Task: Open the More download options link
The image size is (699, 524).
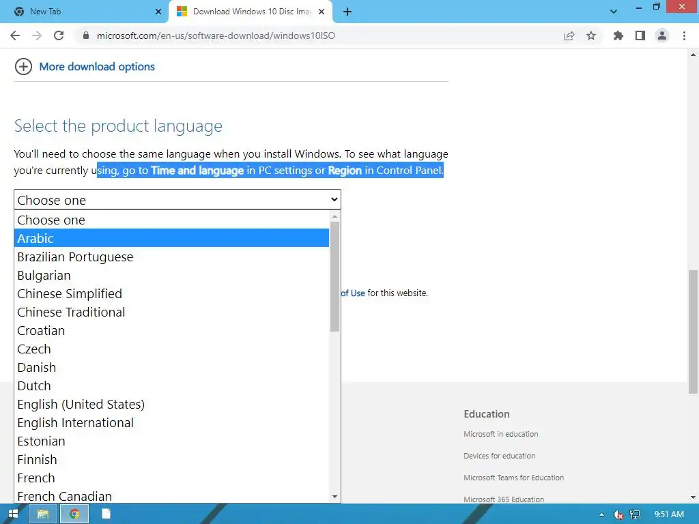Action: pyautogui.click(x=97, y=67)
